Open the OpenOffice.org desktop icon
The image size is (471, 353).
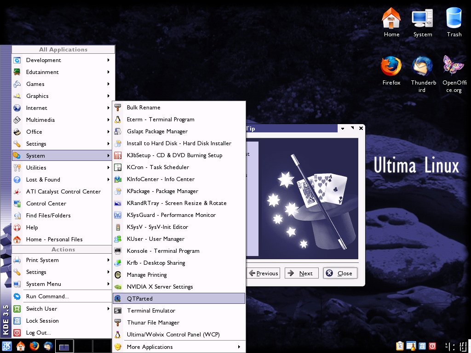click(454, 74)
